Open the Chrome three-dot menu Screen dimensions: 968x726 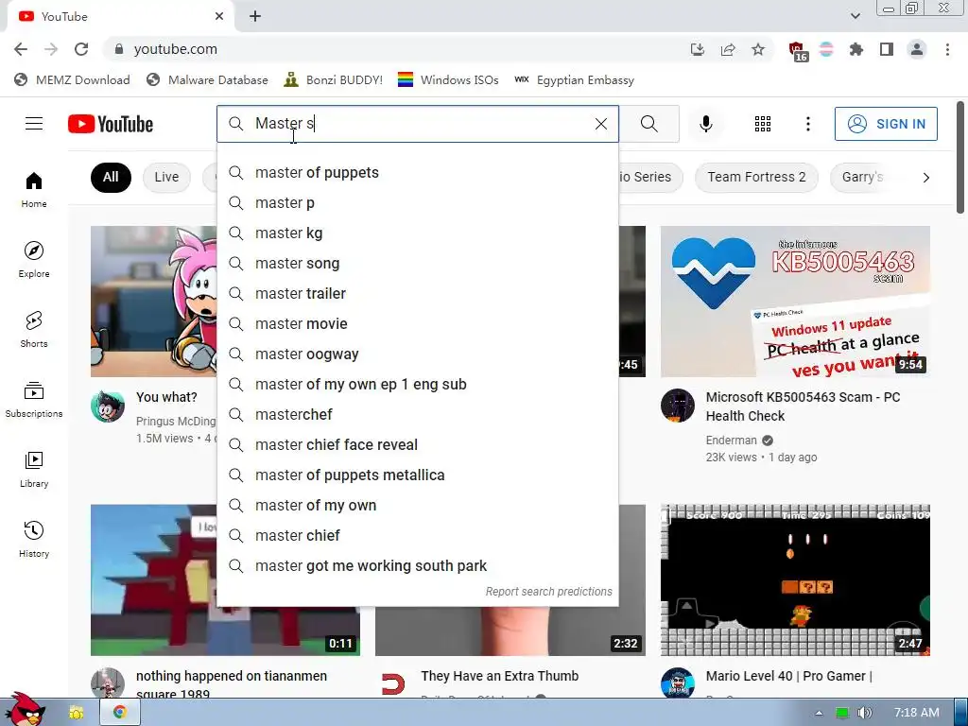coord(947,49)
